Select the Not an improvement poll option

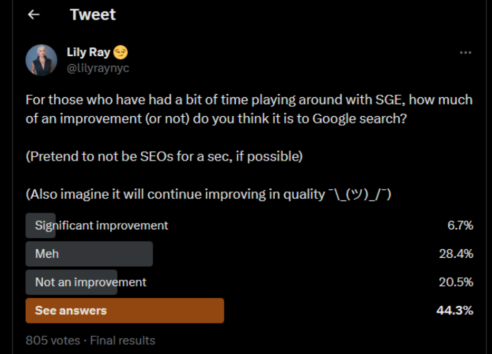coord(91,282)
